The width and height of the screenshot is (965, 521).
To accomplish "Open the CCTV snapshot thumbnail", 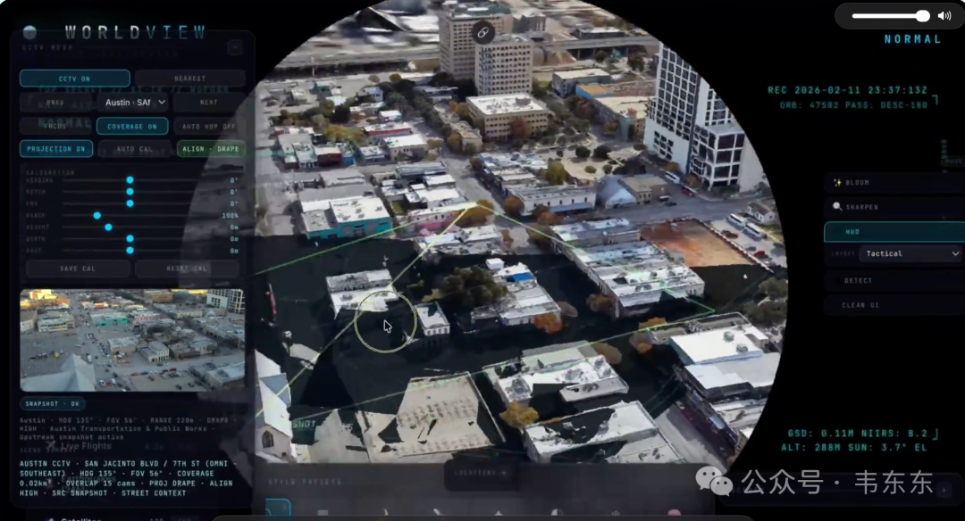I will pos(132,340).
